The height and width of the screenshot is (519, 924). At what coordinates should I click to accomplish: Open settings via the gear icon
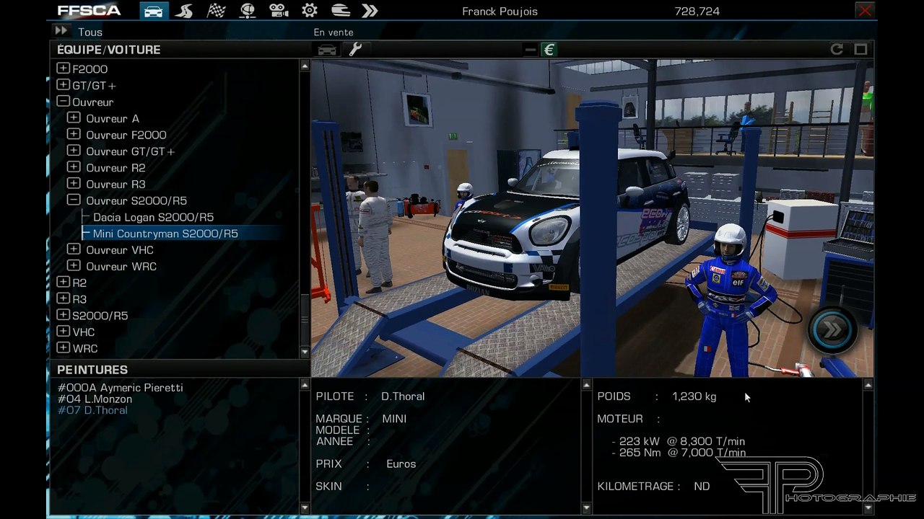(310, 11)
